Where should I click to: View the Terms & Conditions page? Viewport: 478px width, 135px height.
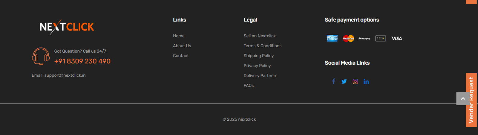pyautogui.click(x=263, y=46)
